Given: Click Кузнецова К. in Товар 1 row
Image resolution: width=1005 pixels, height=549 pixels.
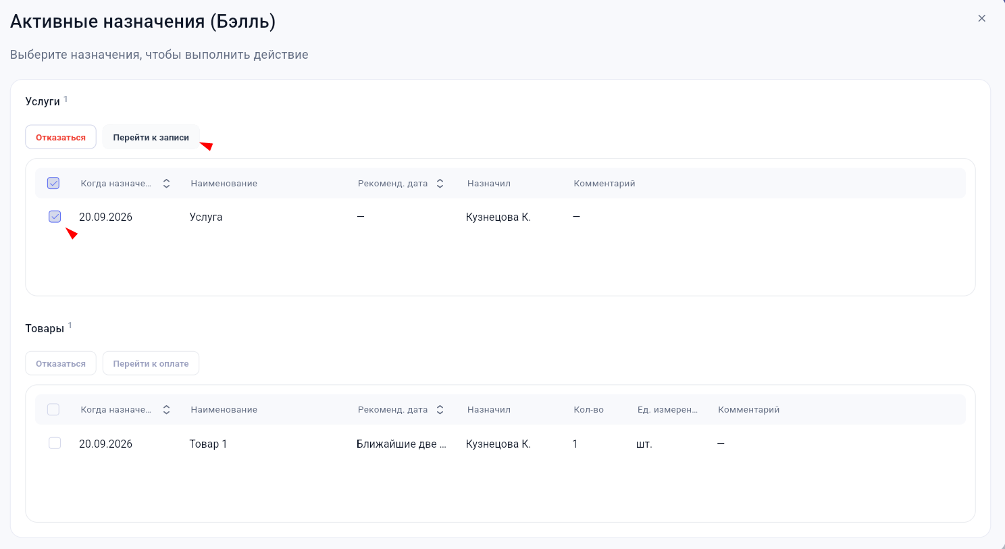Looking at the screenshot, I should click(x=498, y=444).
